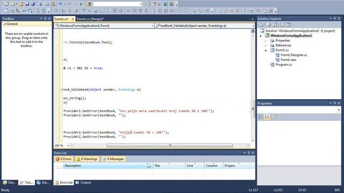This screenshot has height=193, width=344.
Task: Select the Error List bottom tab
Action: 64,182
